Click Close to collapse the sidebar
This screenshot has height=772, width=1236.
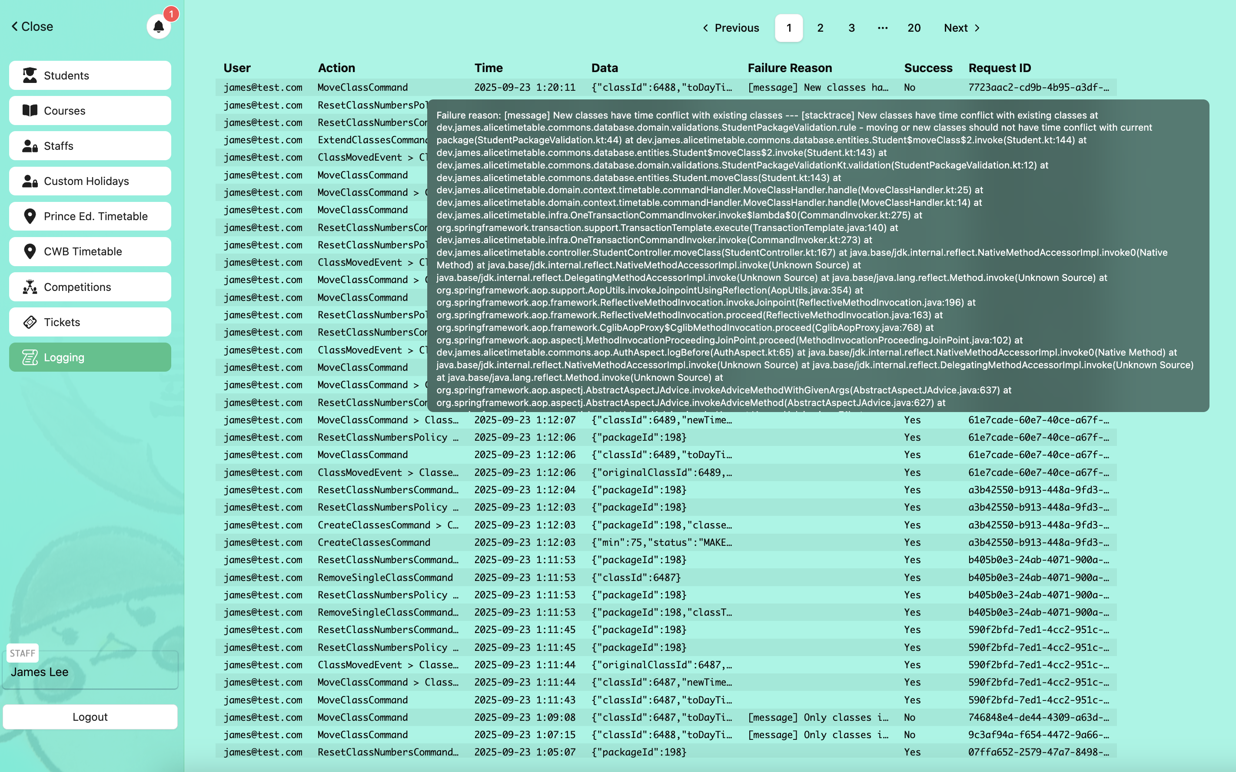click(x=32, y=26)
